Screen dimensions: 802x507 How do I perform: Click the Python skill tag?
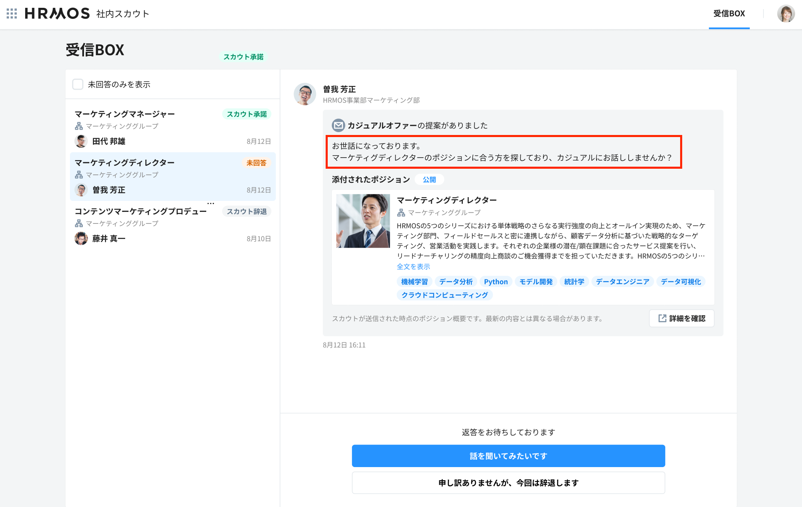pos(496,281)
